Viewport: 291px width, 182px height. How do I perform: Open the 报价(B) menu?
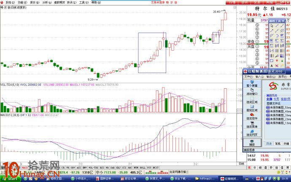[35, 3]
